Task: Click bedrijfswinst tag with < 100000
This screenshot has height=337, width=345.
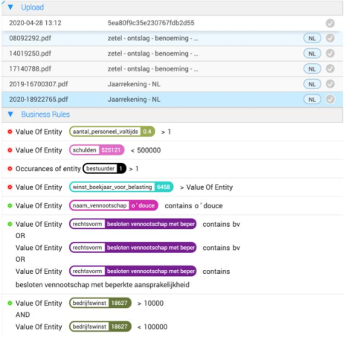Action: (100, 327)
